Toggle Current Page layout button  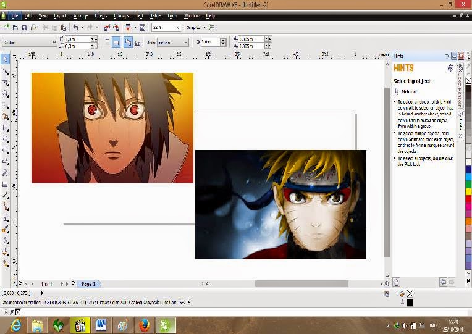click(x=138, y=43)
